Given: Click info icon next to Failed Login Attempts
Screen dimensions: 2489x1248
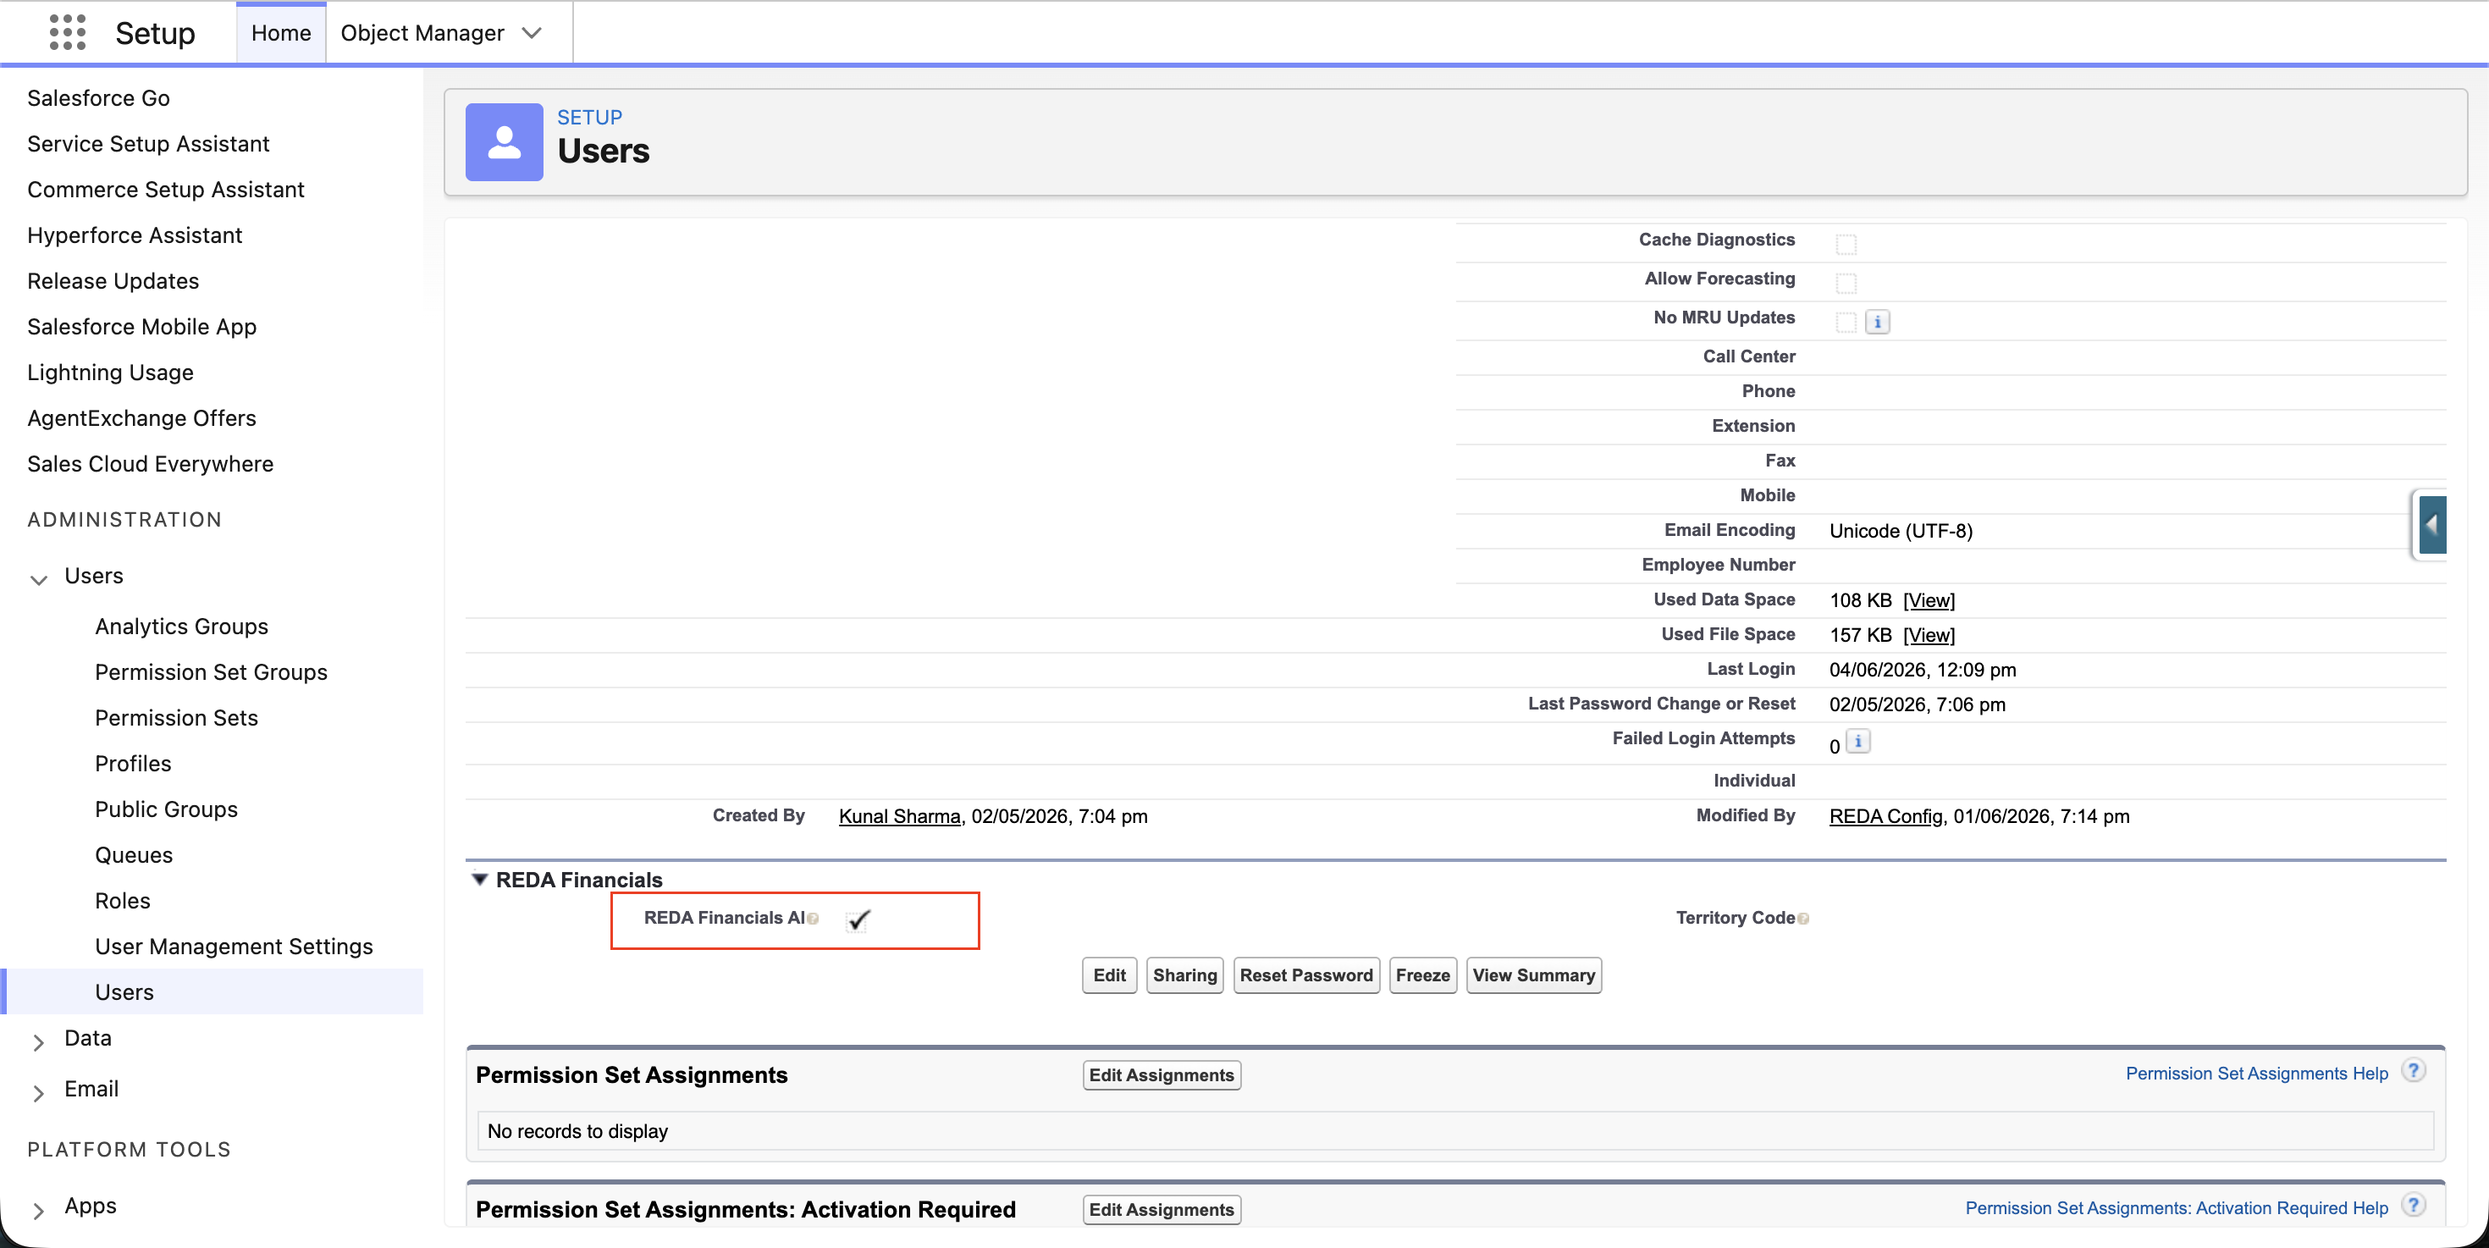Looking at the screenshot, I should (1858, 742).
